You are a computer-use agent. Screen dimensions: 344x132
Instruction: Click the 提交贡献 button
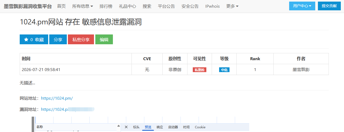coord(329,6)
